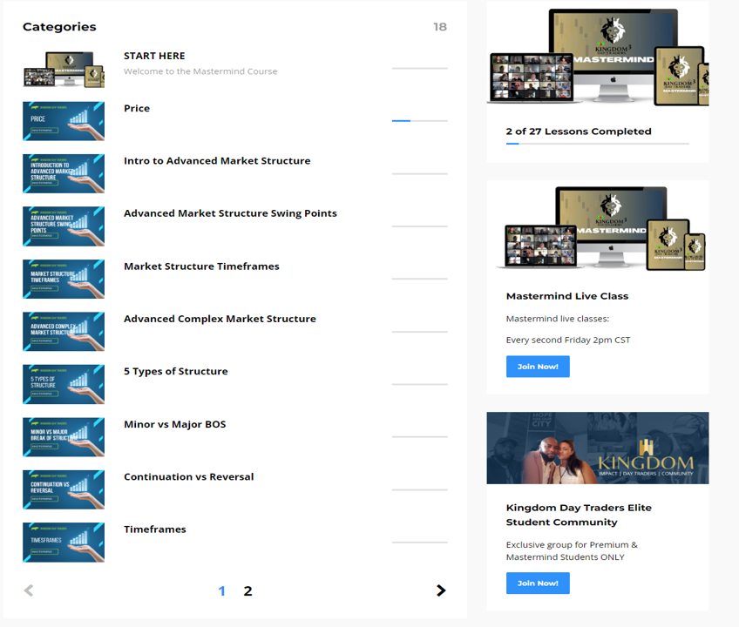Click the Price thumbnail image
The width and height of the screenshot is (739, 627).
coord(64,121)
